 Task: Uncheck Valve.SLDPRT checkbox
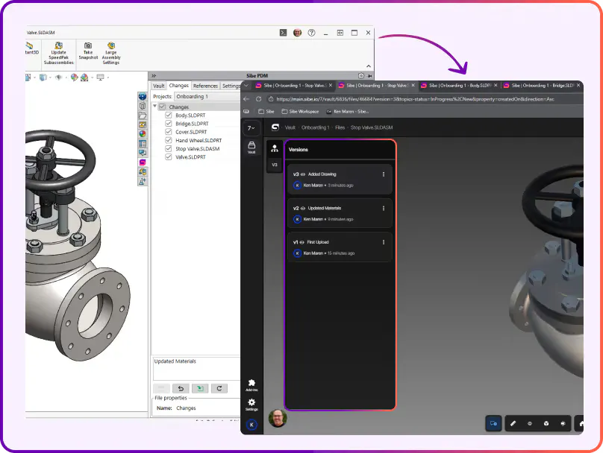(x=169, y=157)
